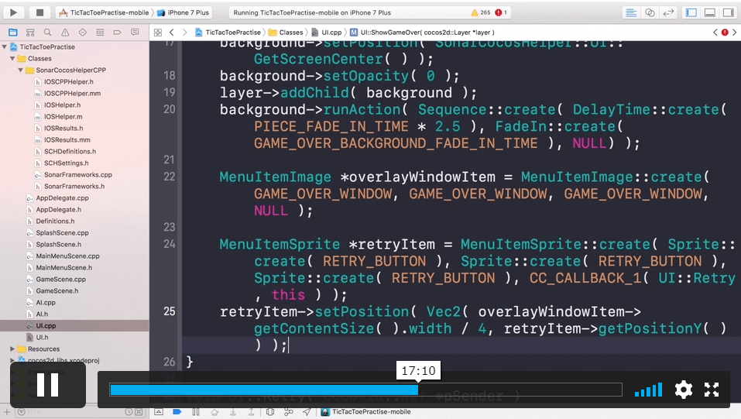Open the Debug navigator icon

[x=100, y=33]
